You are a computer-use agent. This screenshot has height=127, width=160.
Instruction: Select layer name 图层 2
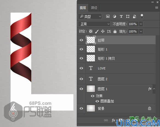pyautogui.click(x=102, y=79)
